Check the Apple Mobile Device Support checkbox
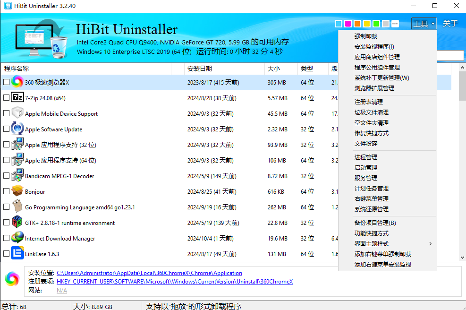Viewport: 466px width, 310px height. 6,113
